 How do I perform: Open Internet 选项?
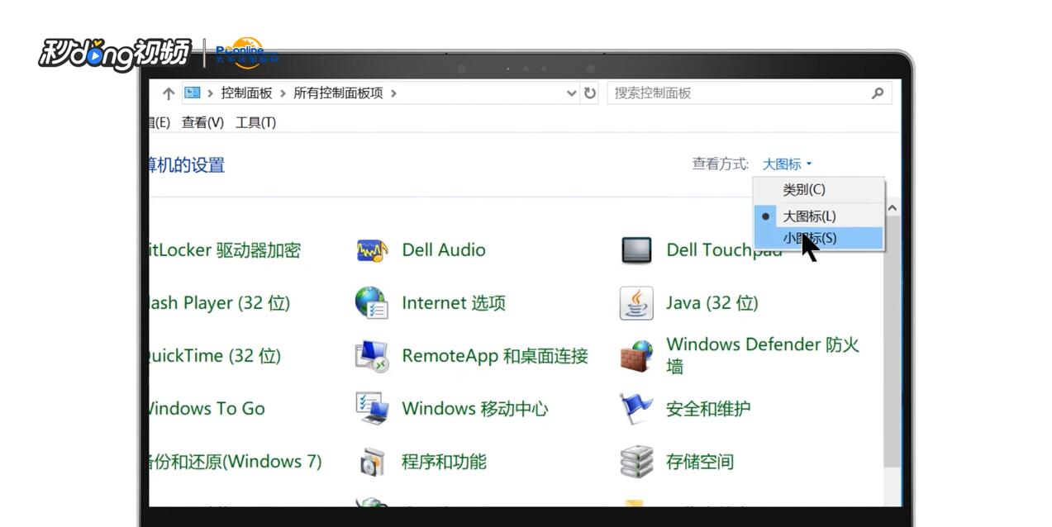click(x=453, y=303)
